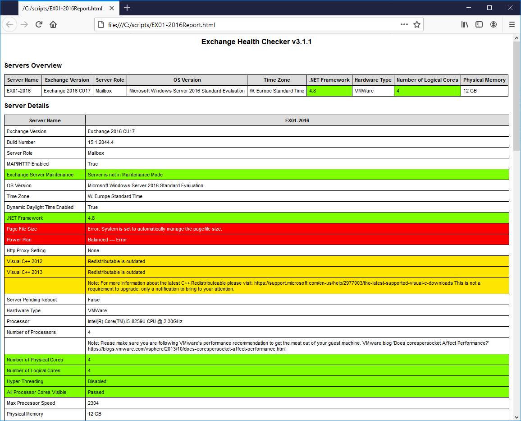
Task: Click the page icon in address bar
Action: click(x=101, y=25)
